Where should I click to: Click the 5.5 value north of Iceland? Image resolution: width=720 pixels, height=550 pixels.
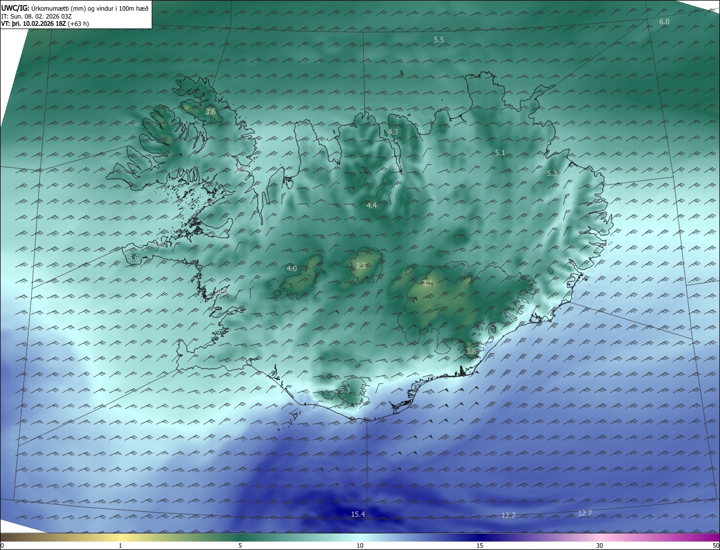pos(439,39)
